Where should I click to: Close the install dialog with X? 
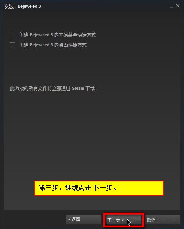pos(178,6)
